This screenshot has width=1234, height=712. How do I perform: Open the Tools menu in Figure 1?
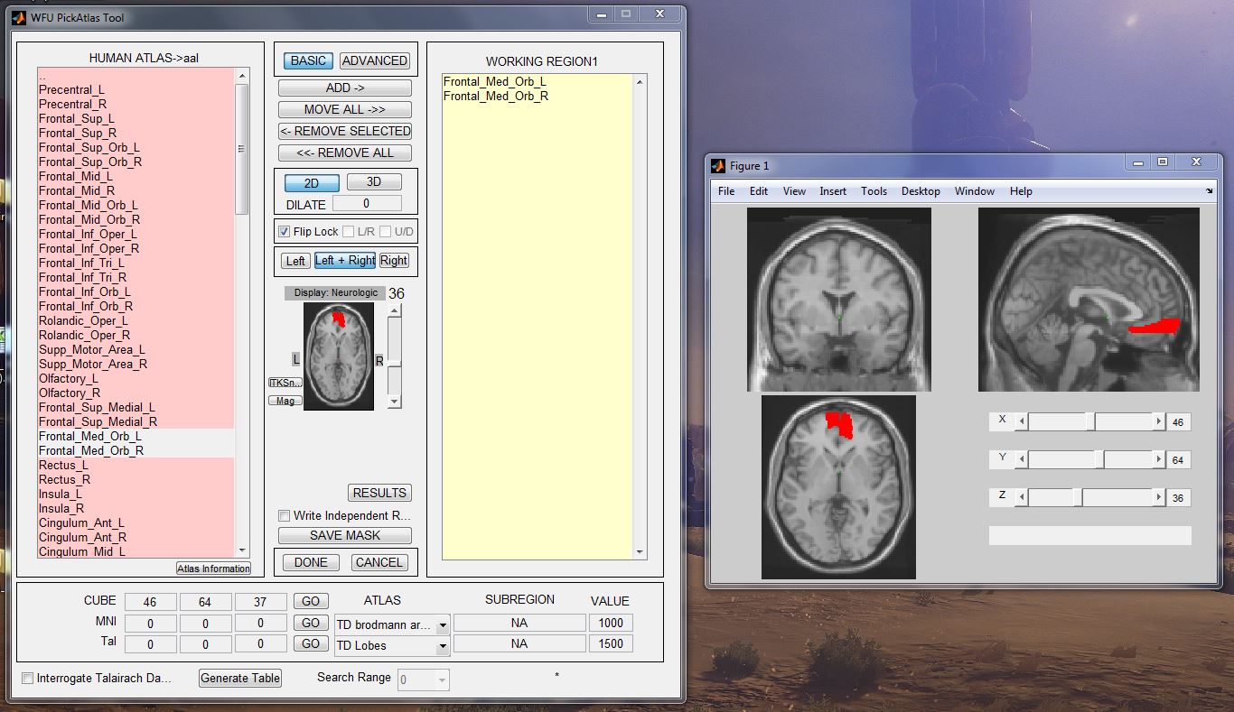[x=874, y=191]
